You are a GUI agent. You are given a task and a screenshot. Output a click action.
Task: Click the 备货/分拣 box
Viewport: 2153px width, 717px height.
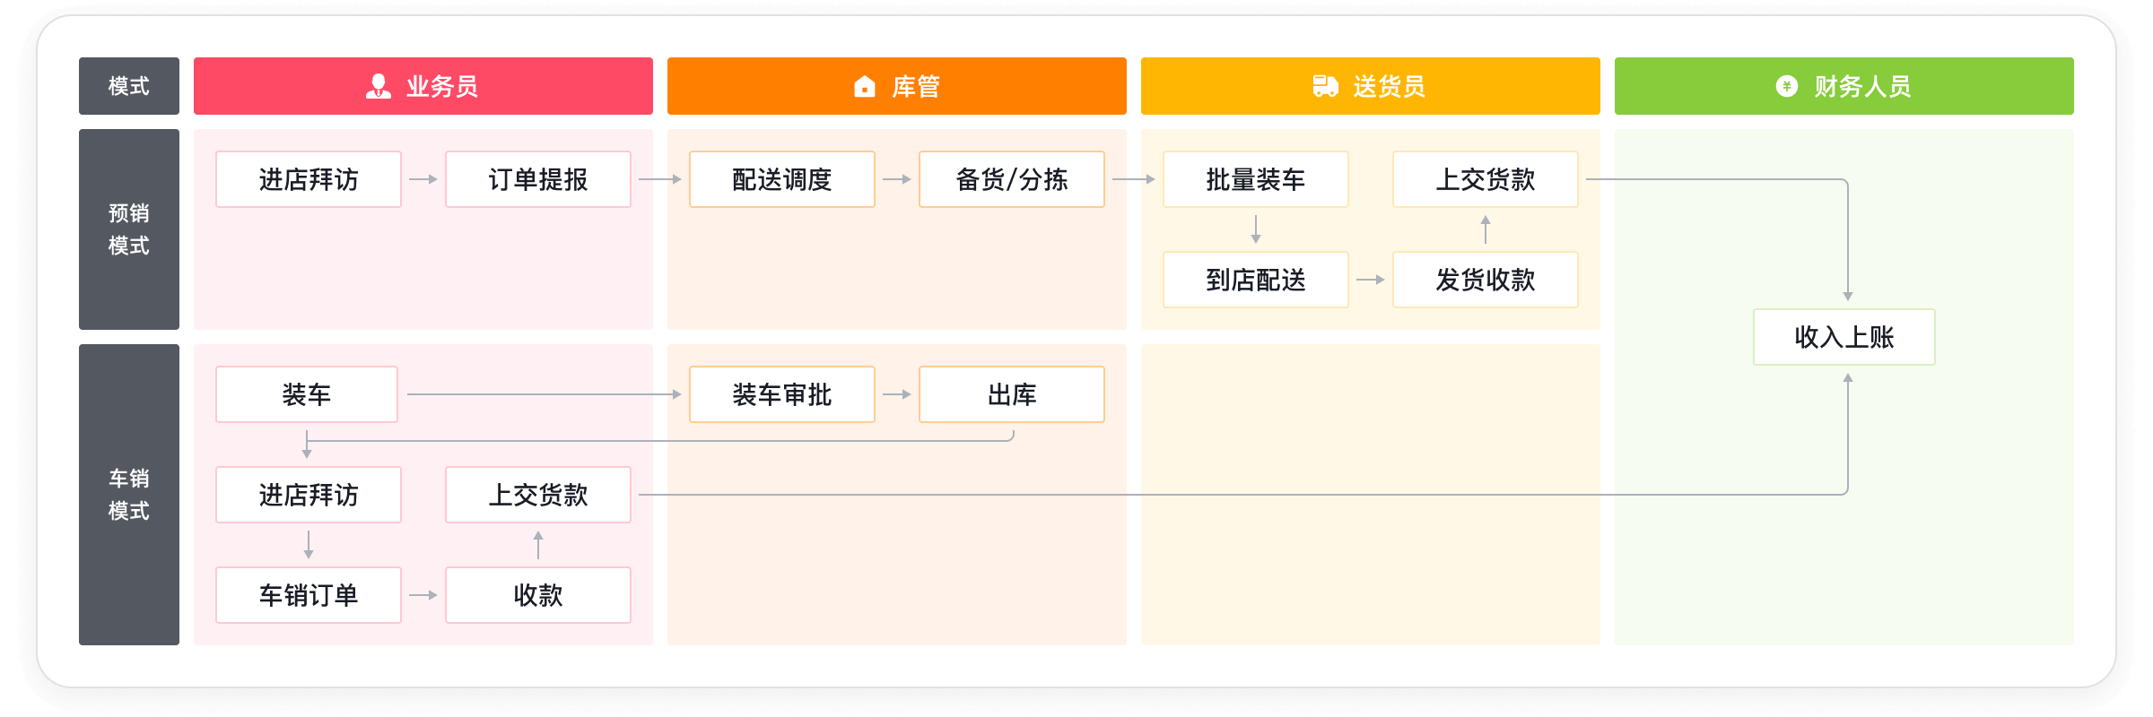pyautogui.click(x=1012, y=179)
